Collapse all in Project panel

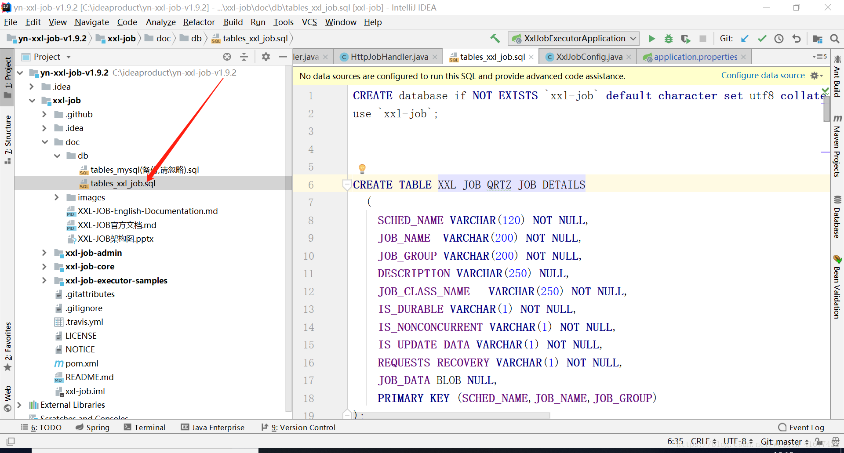(244, 57)
